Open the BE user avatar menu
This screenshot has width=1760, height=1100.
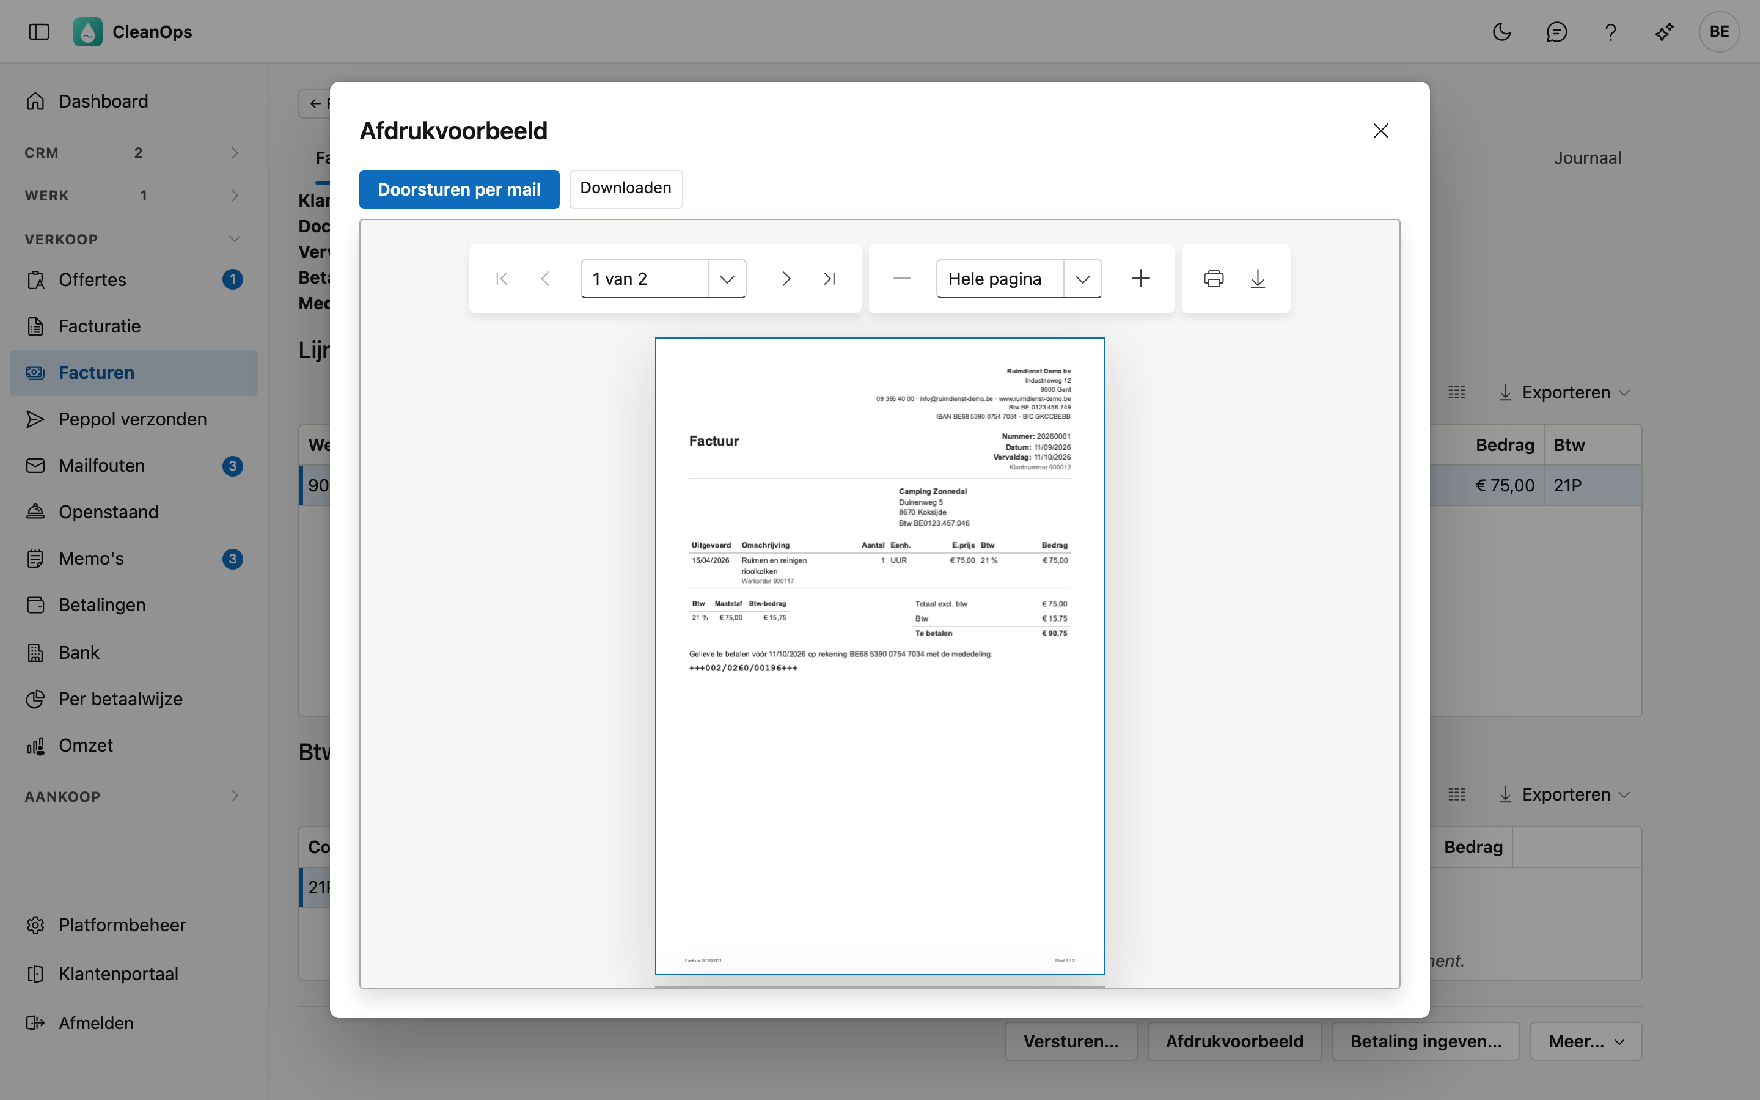[1719, 32]
